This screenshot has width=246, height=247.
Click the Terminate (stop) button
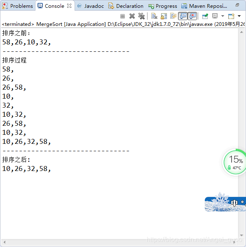click(122, 16)
